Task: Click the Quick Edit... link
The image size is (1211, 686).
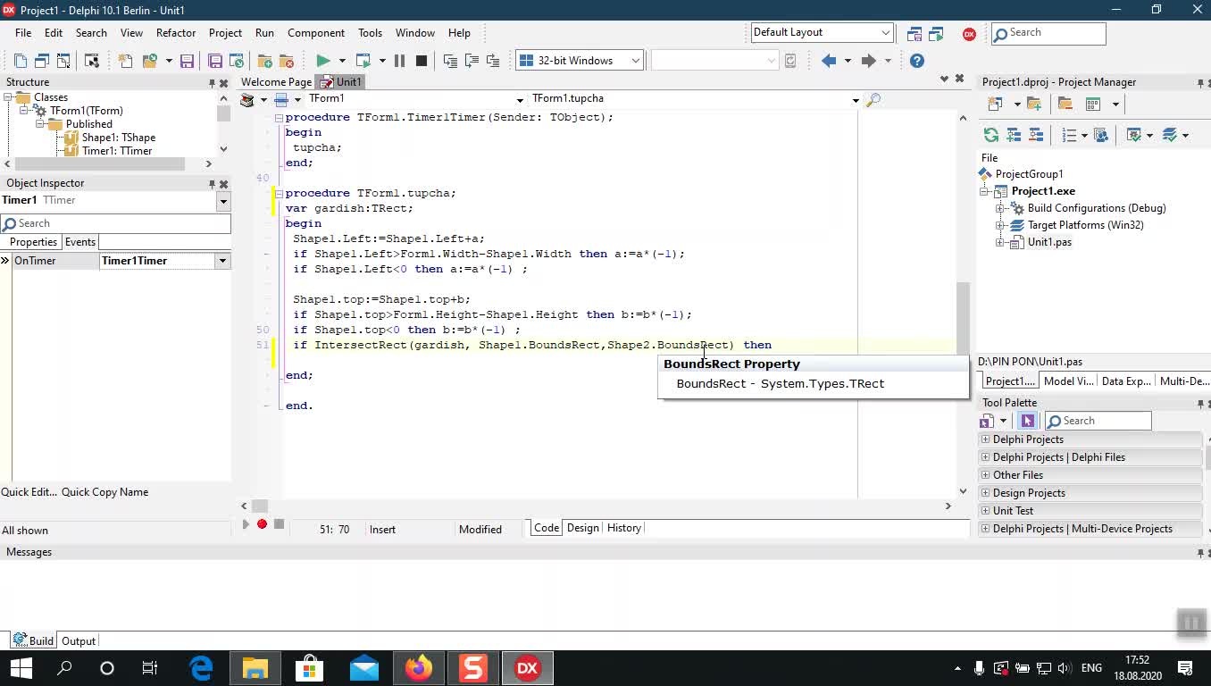Action: pos(29,492)
